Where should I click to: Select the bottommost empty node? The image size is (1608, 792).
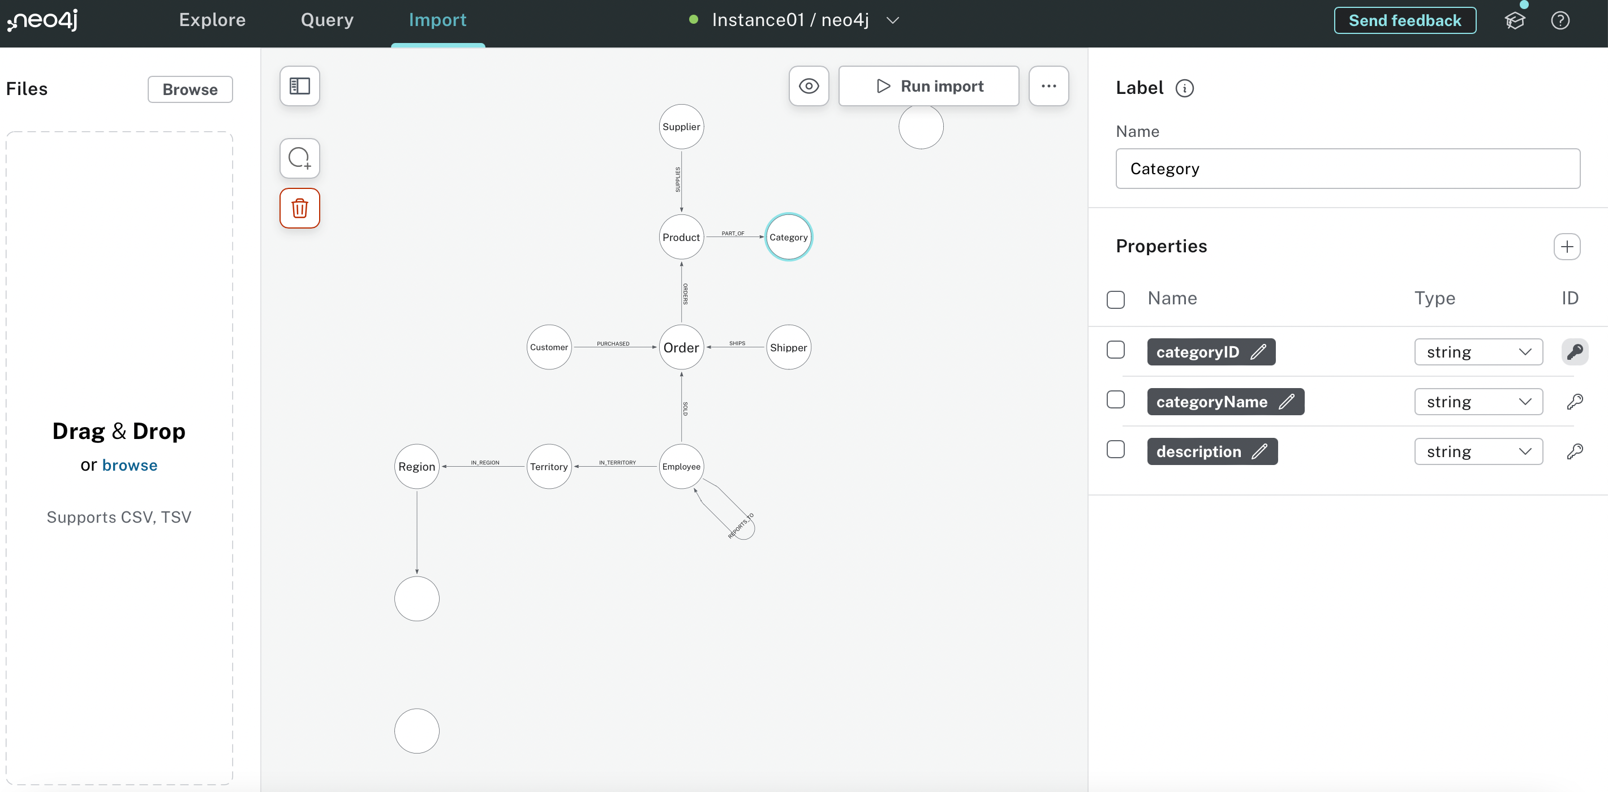click(x=416, y=731)
